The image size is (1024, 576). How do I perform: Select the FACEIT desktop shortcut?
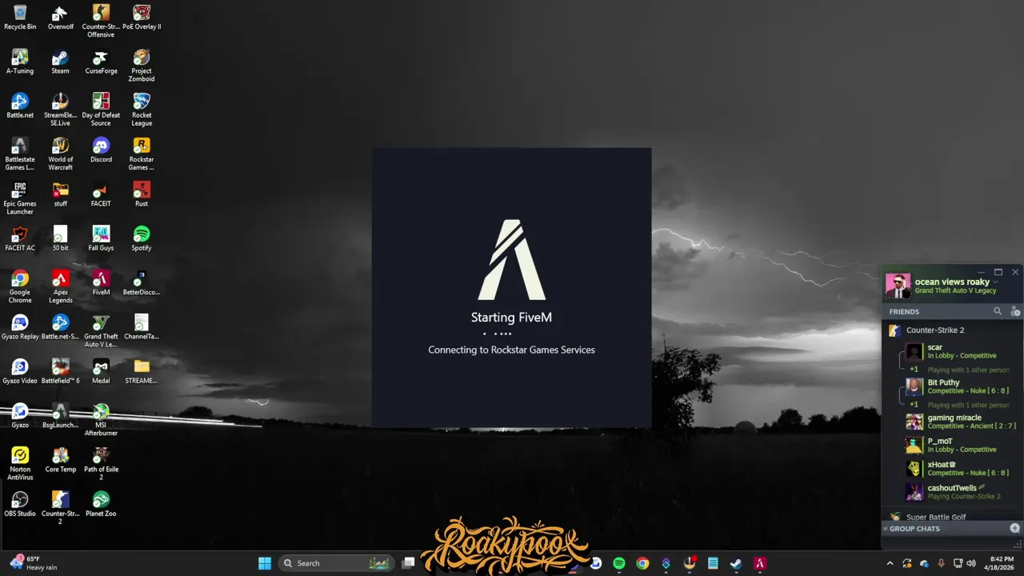101,194
